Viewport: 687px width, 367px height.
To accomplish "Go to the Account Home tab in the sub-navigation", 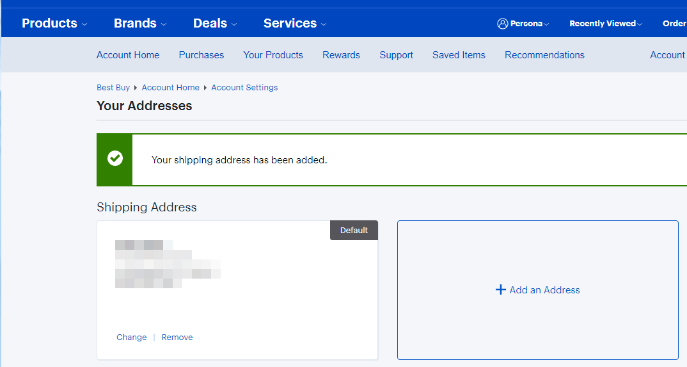I will [x=128, y=55].
